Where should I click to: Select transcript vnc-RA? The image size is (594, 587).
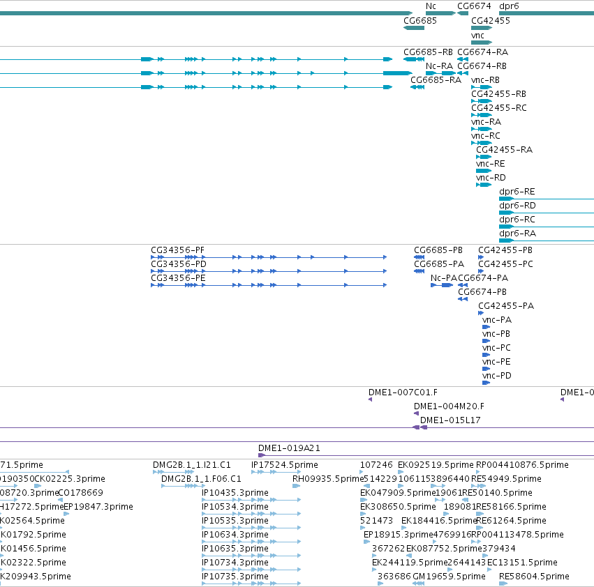[x=486, y=122]
